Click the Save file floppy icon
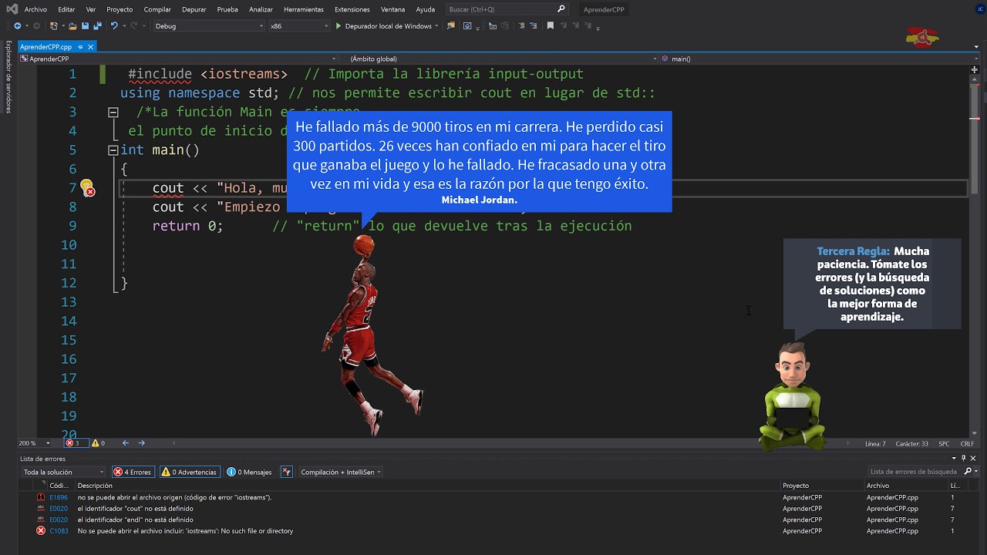Viewport: 987px width, 555px height. 85,26
